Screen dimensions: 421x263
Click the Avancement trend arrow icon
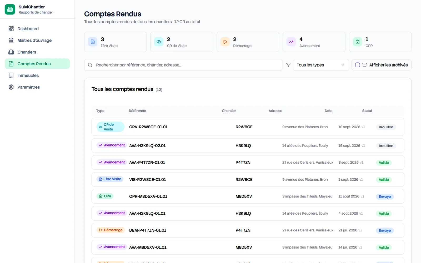point(291,42)
